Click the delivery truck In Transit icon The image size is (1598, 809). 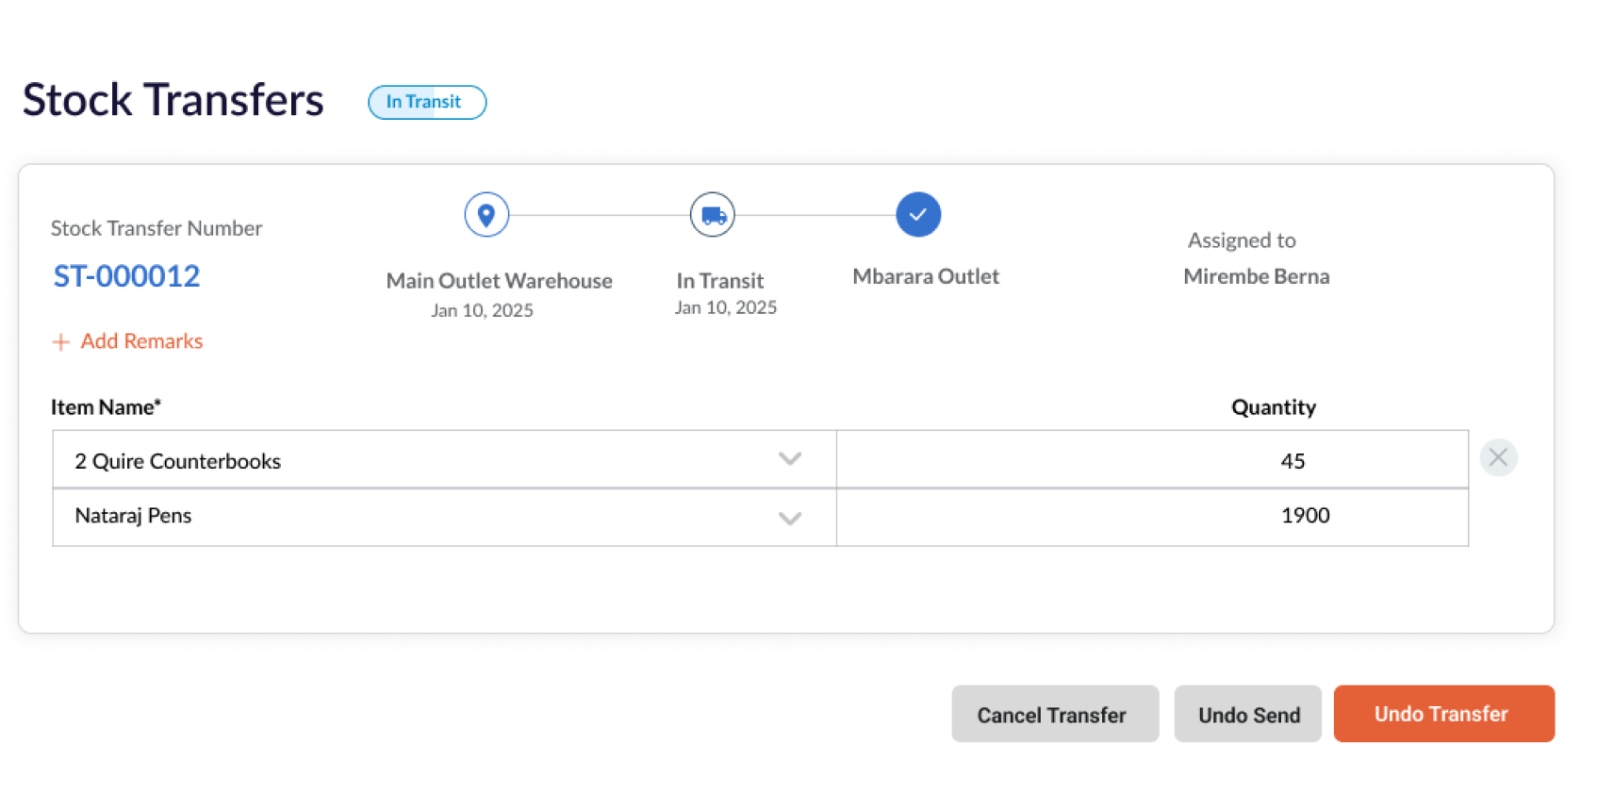point(713,215)
